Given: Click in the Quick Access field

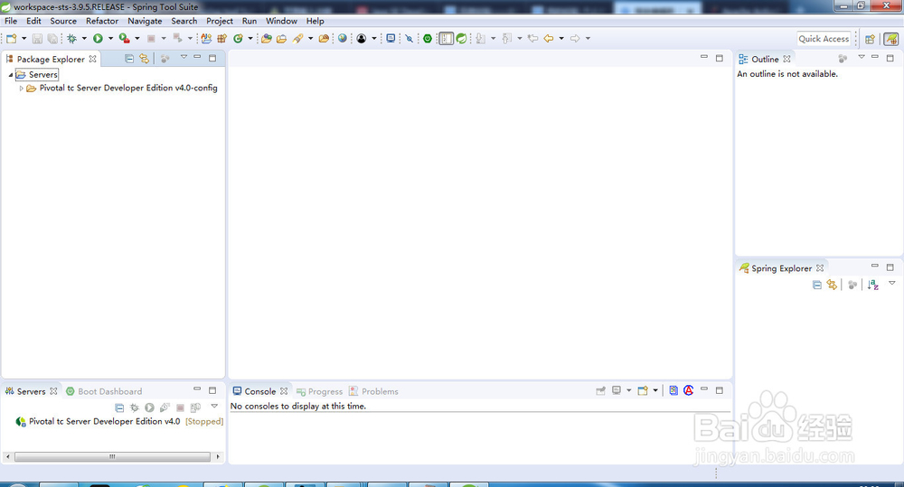Looking at the screenshot, I should click(x=824, y=39).
